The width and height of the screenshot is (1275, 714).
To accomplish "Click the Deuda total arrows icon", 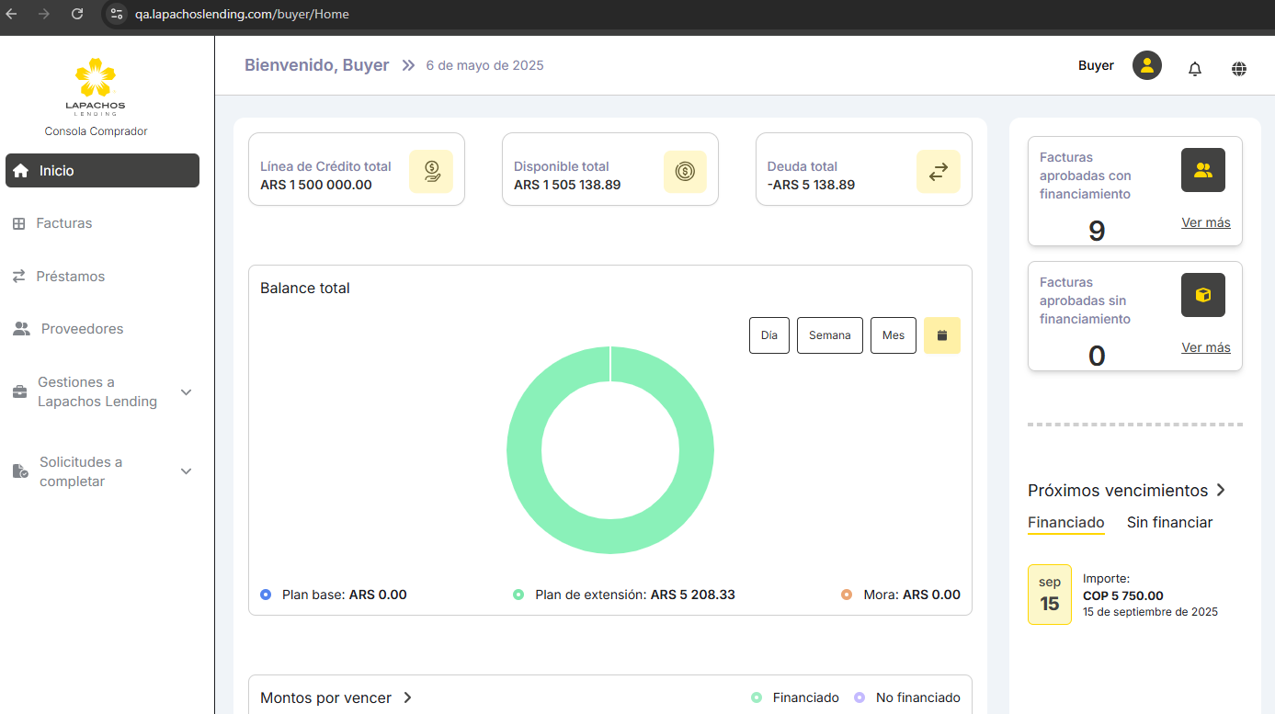I will (938, 172).
